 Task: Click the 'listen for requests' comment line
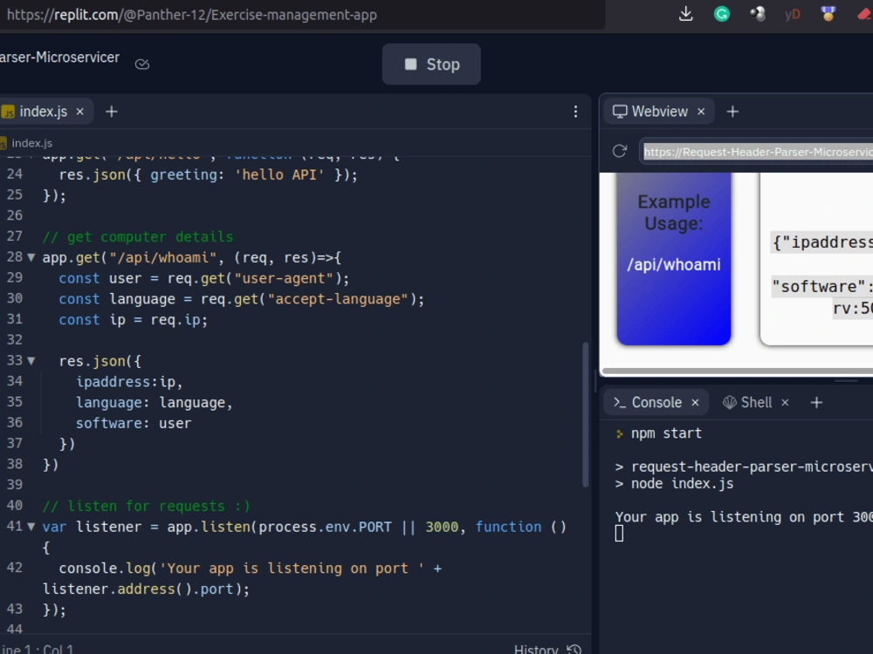click(147, 506)
